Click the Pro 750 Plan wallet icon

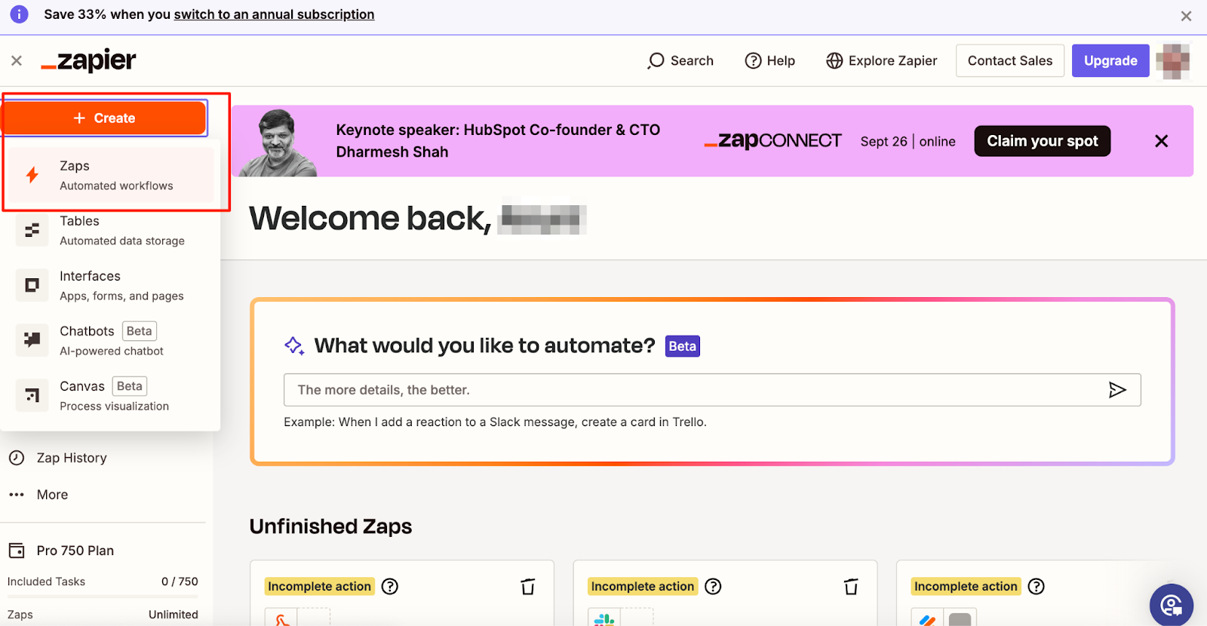[17, 551]
